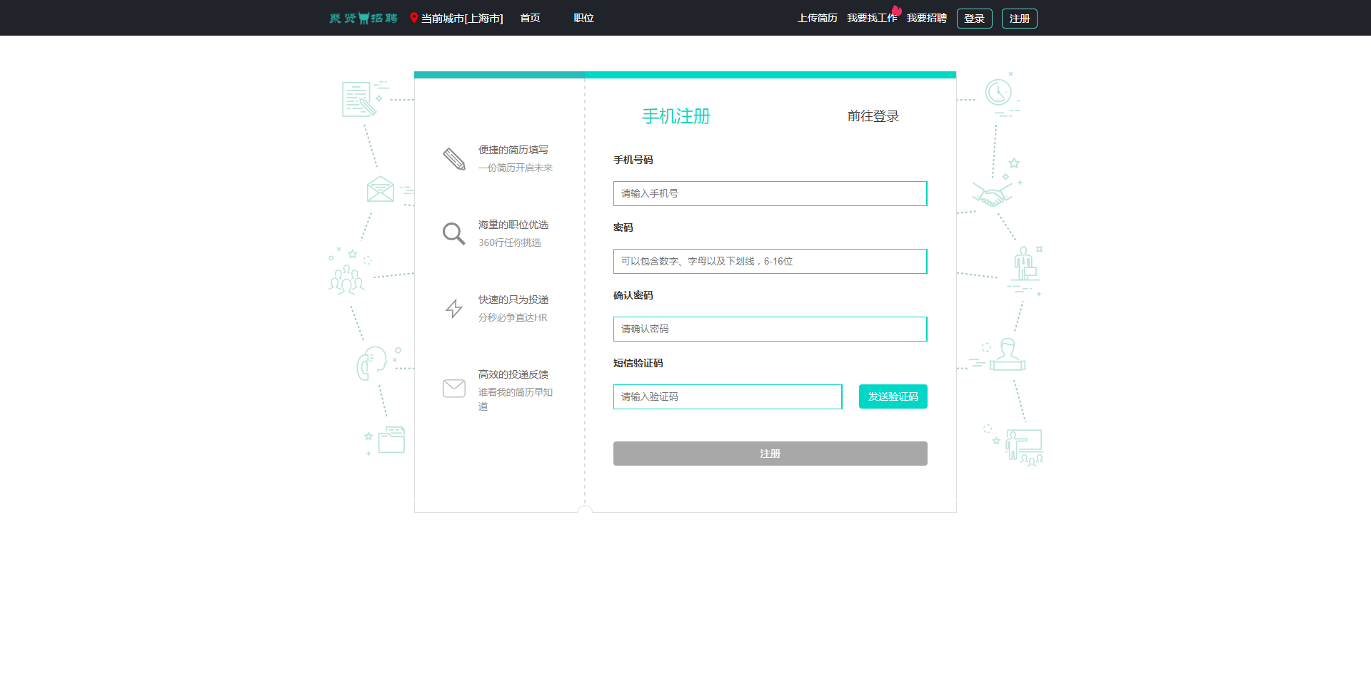Open current city selector 当前城市[上海市]
The image size is (1371, 691).
461,19
